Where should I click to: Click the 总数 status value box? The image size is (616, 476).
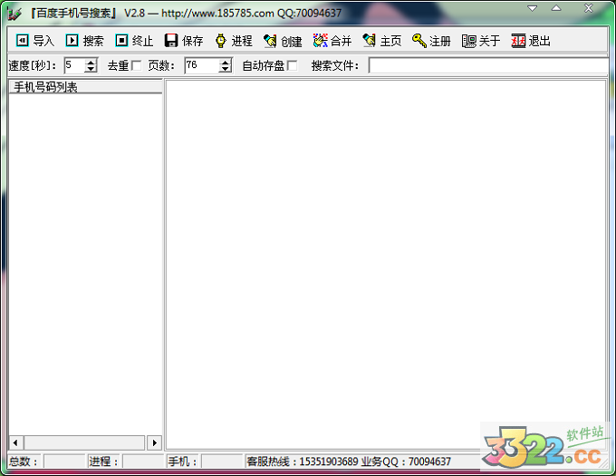tap(64, 461)
